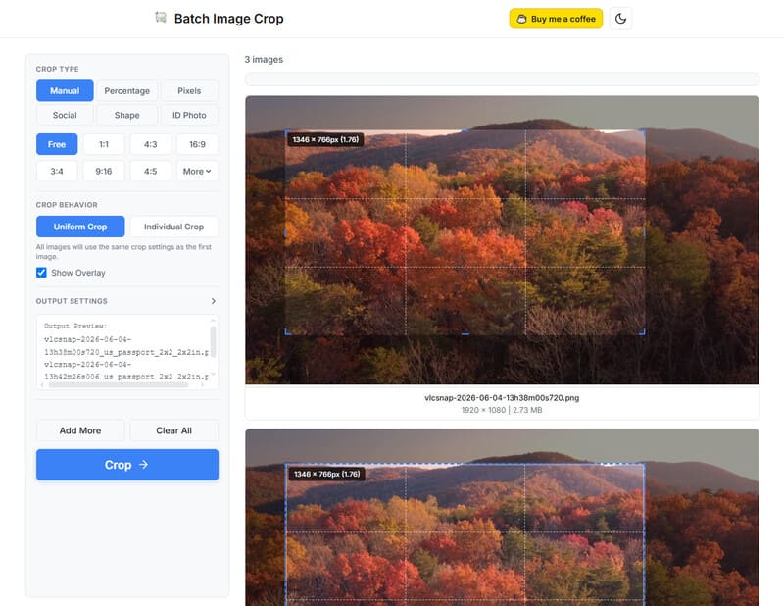Click the first image's bottom-right crop corner handle
Viewport: 784px width, 606px height.
coord(644,332)
